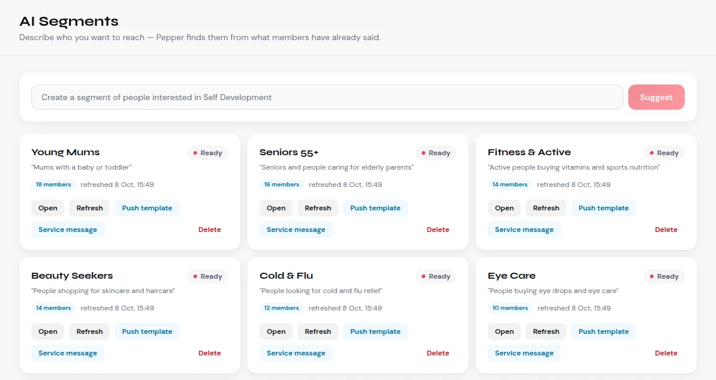Click the Seniors 55+ Ready status badge
Viewport: 716px width, 380px height.
pos(436,153)
